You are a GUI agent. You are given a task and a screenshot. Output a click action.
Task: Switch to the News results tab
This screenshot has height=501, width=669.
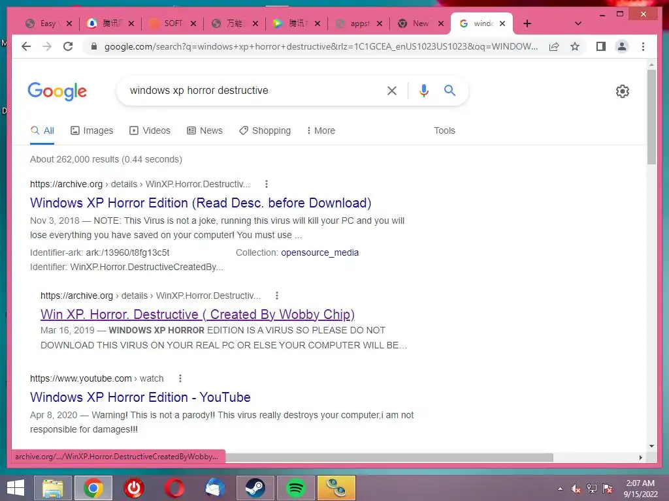coord(204,130)
